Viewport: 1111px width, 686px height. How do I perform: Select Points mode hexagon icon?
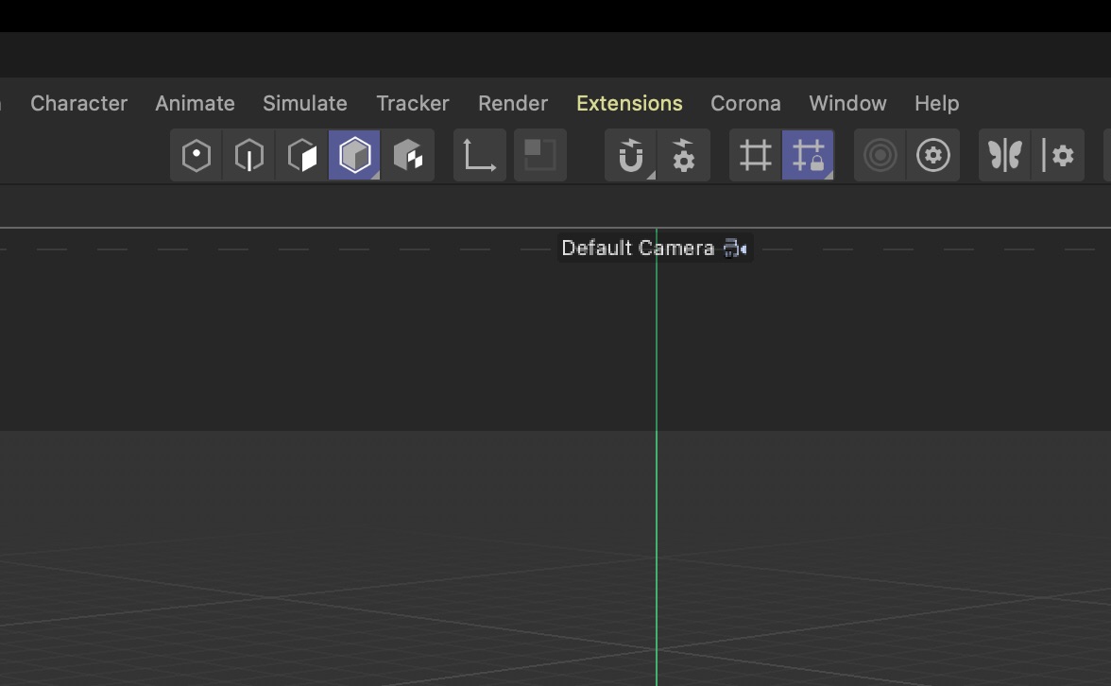(197, 155)
